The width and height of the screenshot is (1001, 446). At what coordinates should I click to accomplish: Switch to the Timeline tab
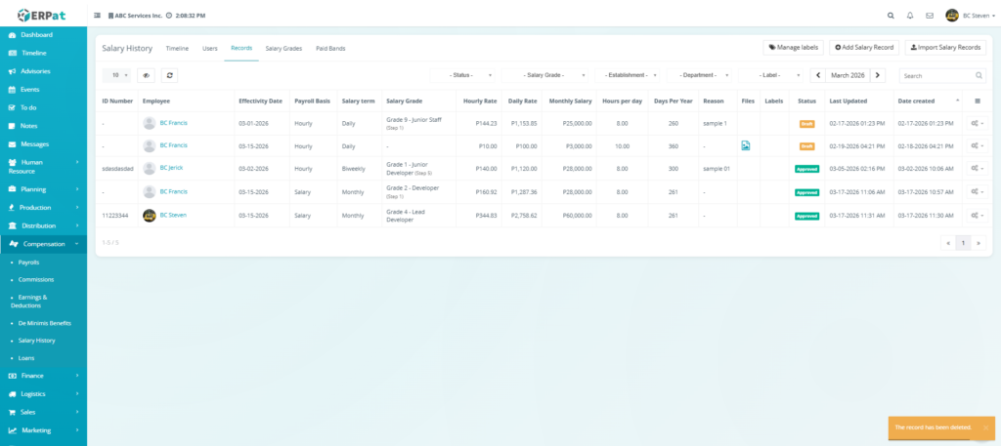pos(177,48)
